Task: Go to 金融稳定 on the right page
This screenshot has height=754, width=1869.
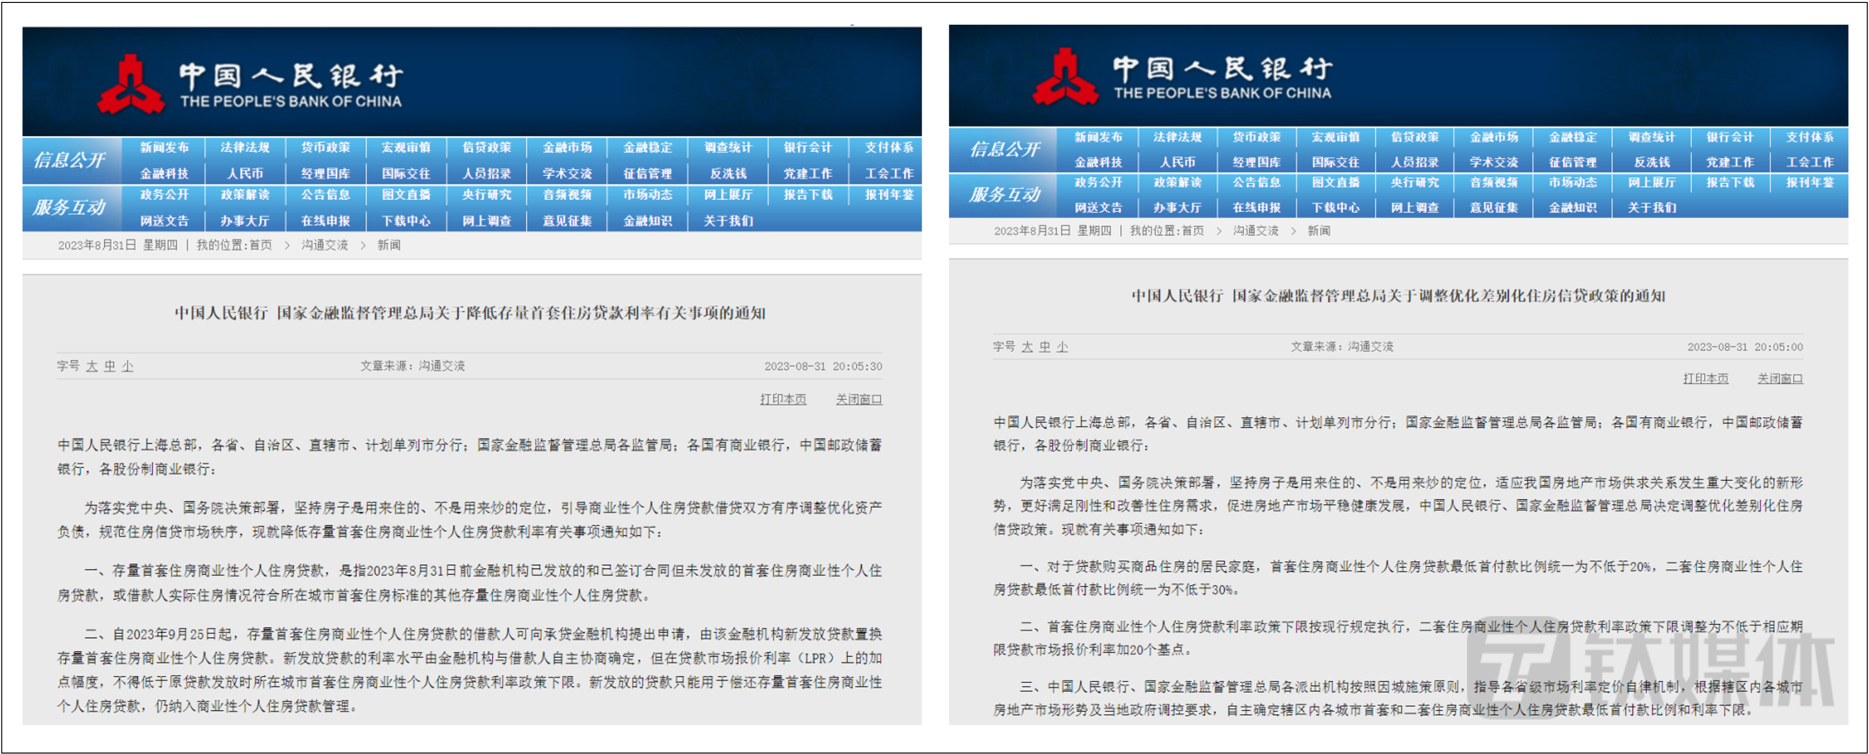Action: pyautogui.click(x=1572, y=137)
